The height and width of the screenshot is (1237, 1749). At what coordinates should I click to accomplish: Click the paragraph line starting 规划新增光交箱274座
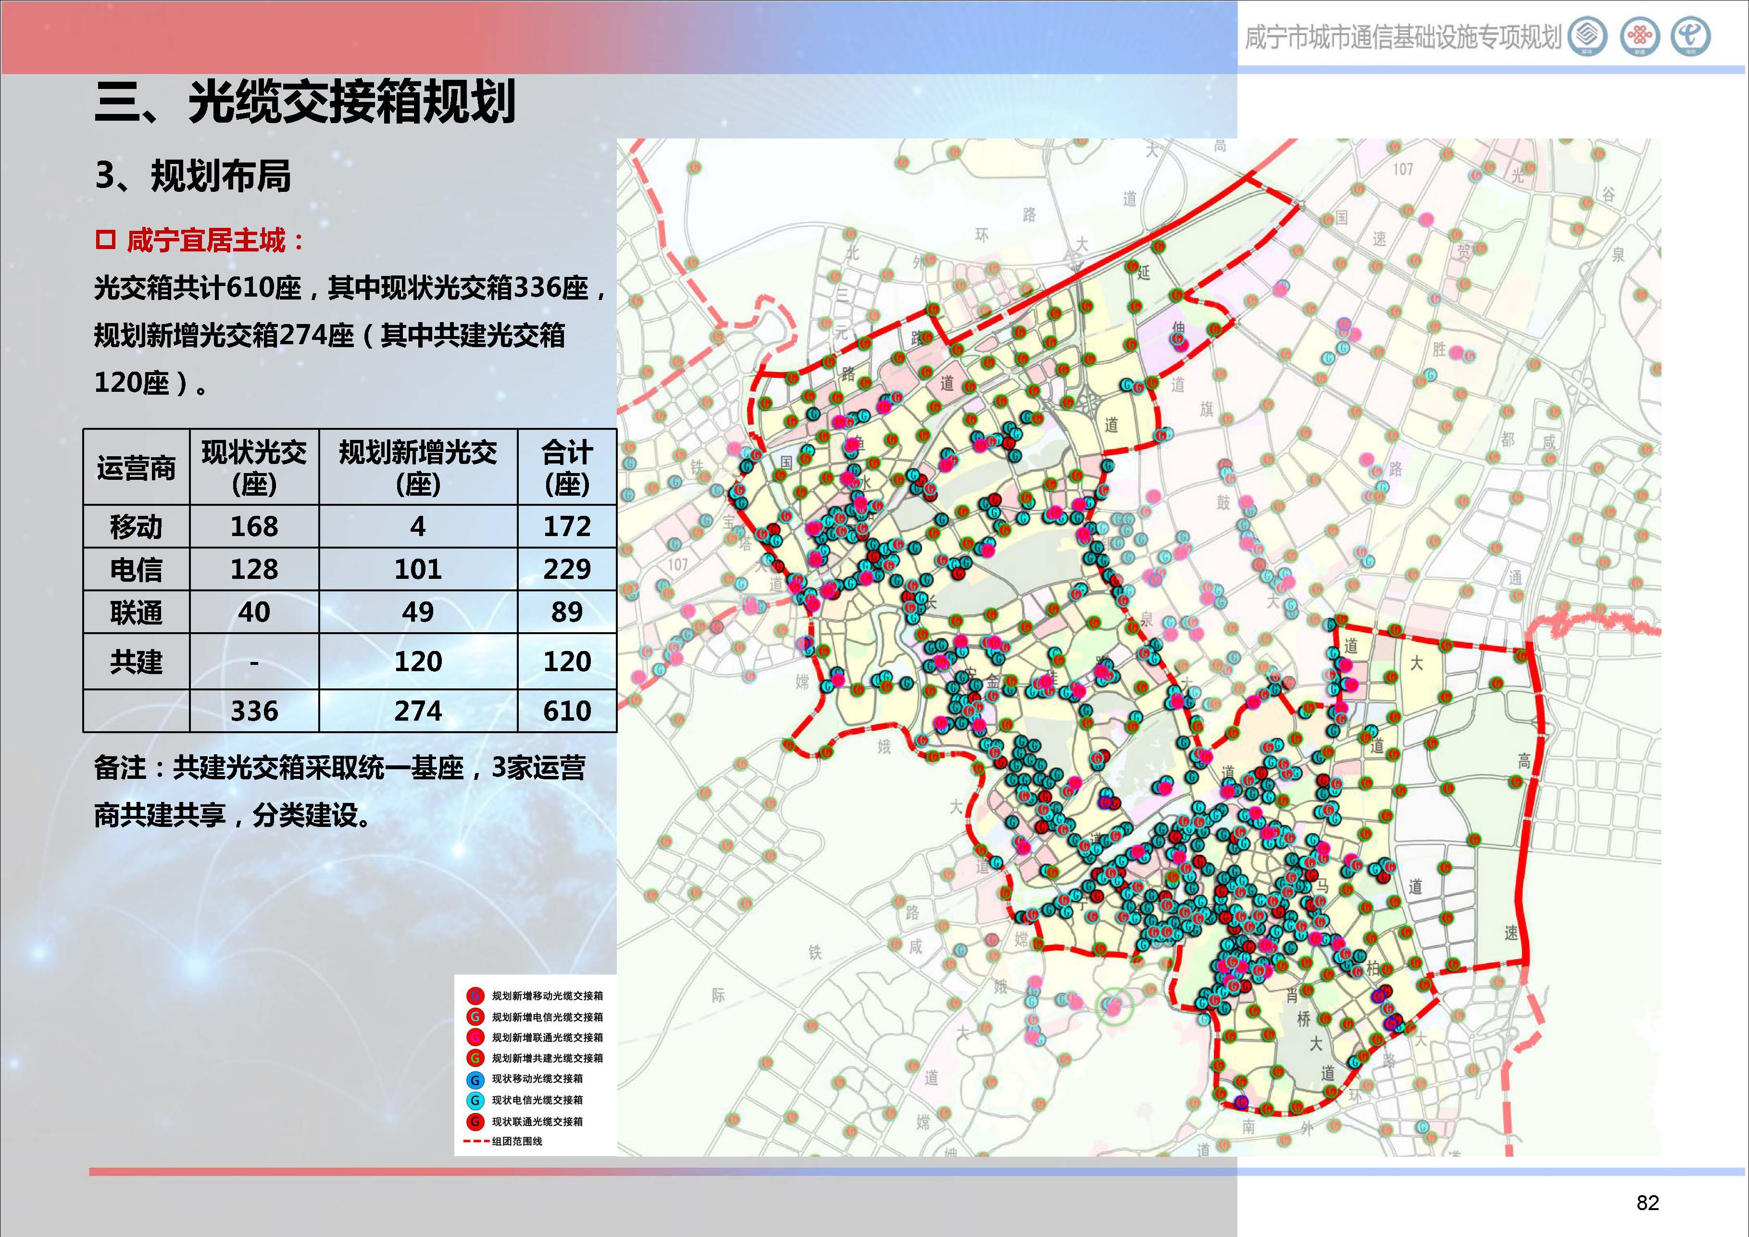point(329,335)
